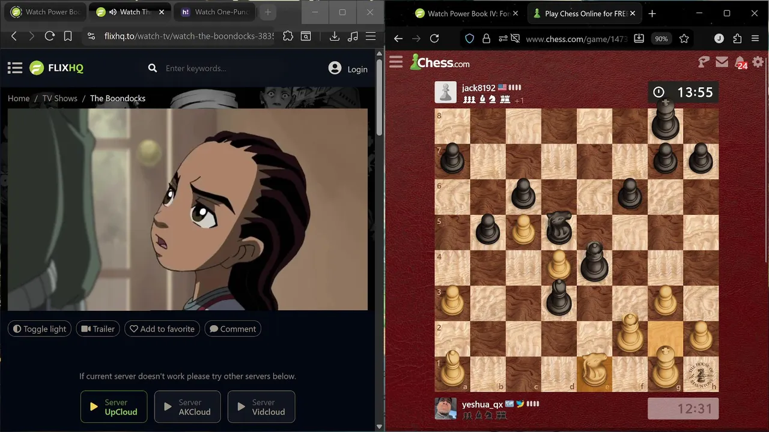This screenshot has height=432, width=769.
Task: Add The Boondocks to favorite
Action: [x=162, y=329]
